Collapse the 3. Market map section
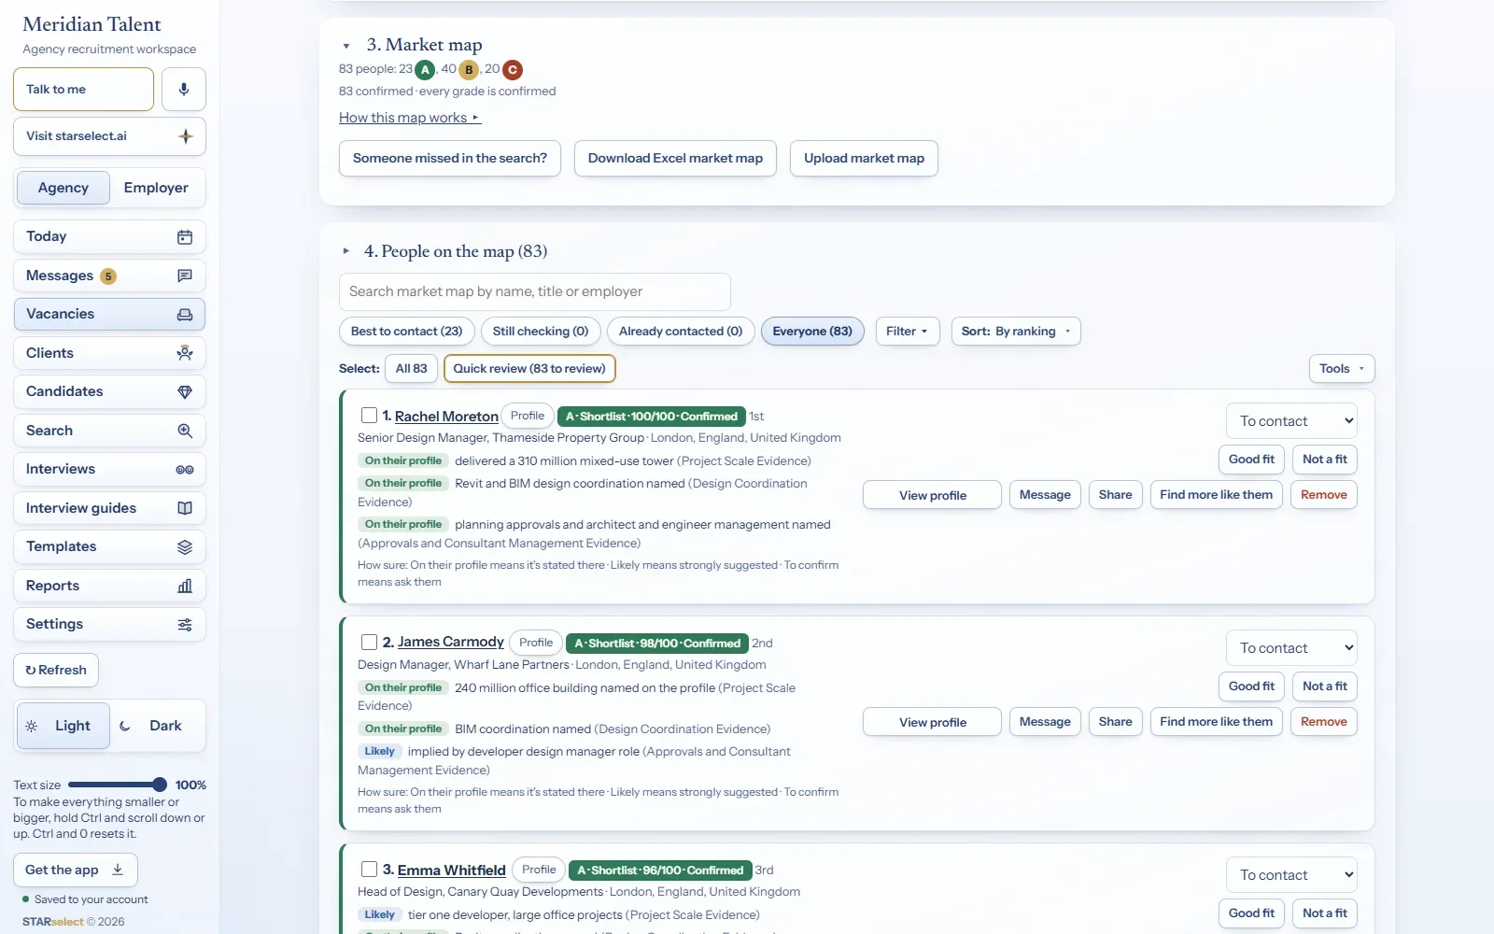This screenshot has width=1494, height=934. [346, 46]
